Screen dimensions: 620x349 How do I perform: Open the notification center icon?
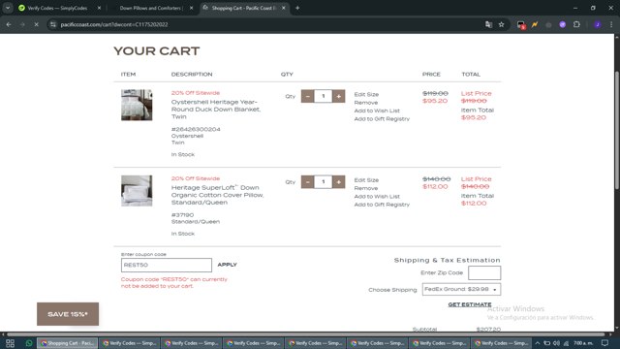pyautogui.click(x=604, y=343)
